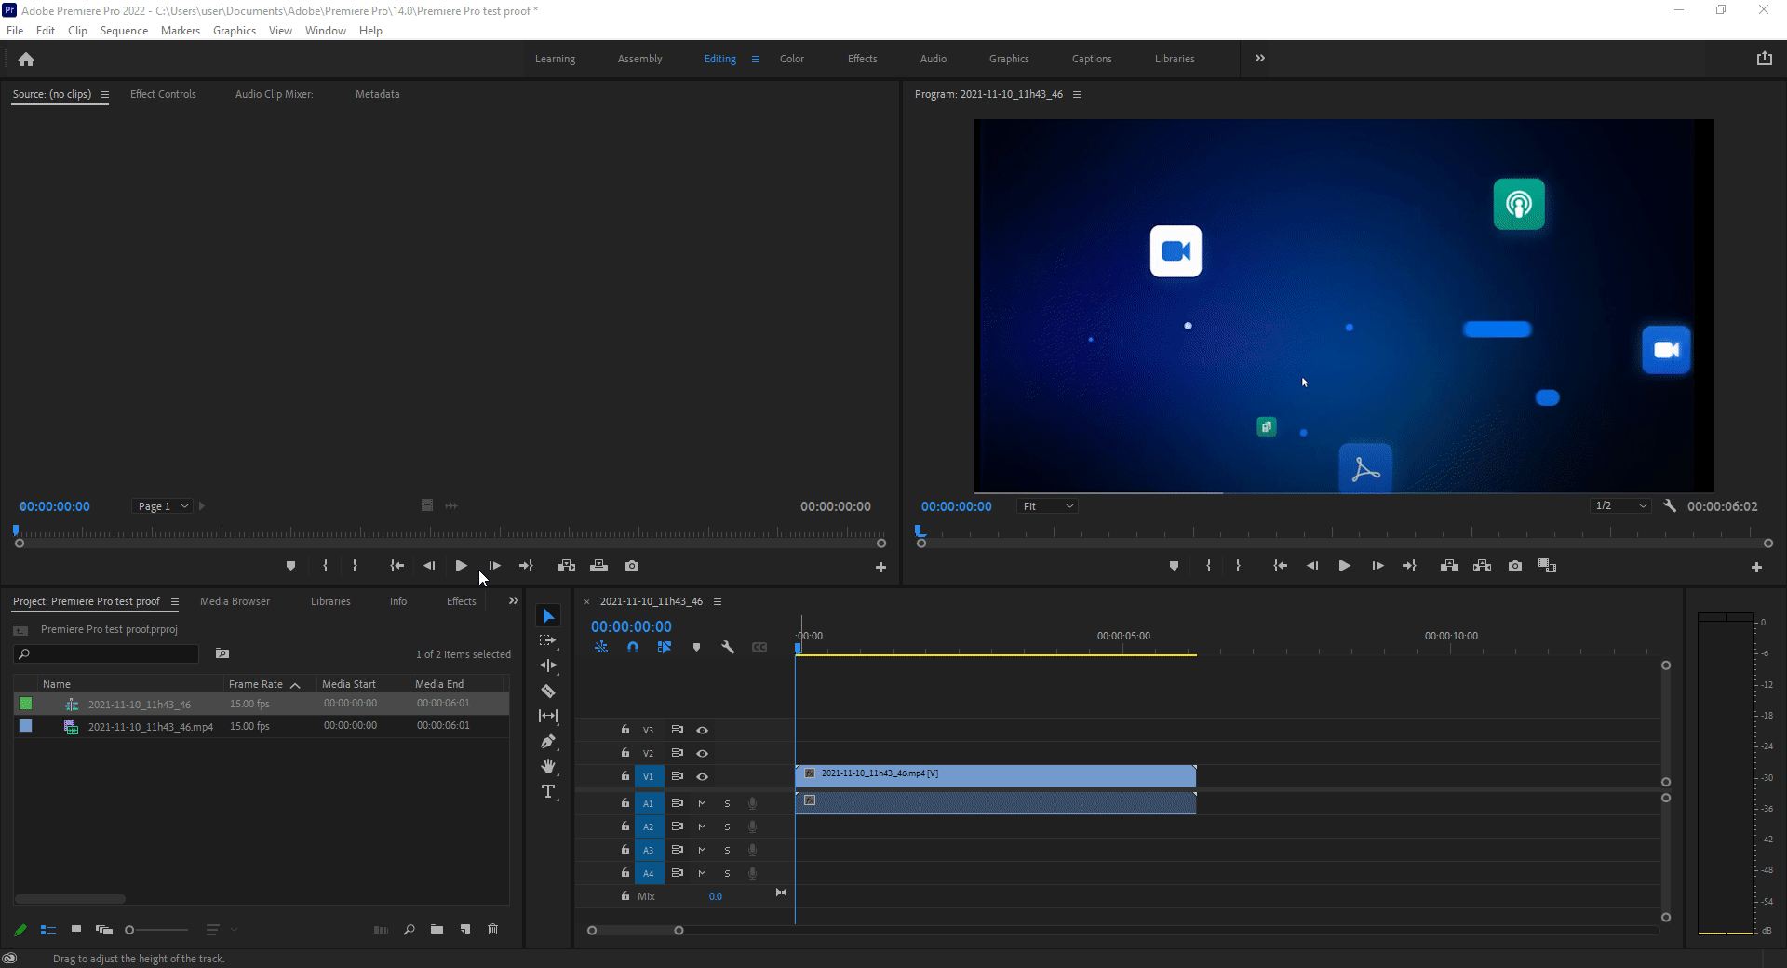This screenshot has width=1787, height=968.
Task: Open the Fit zoom level dropdown
Action: (1048, 506)
